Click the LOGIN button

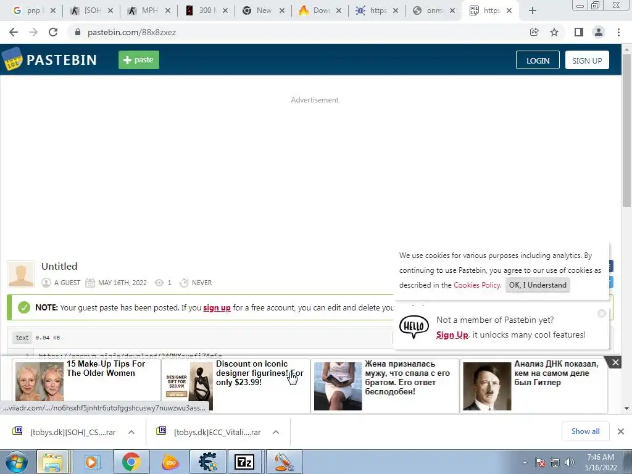[x=538, y=60]
